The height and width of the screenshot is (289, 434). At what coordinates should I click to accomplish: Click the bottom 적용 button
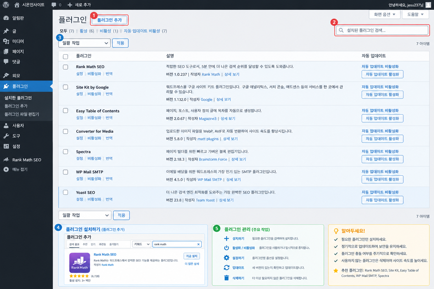click(121, 215)
